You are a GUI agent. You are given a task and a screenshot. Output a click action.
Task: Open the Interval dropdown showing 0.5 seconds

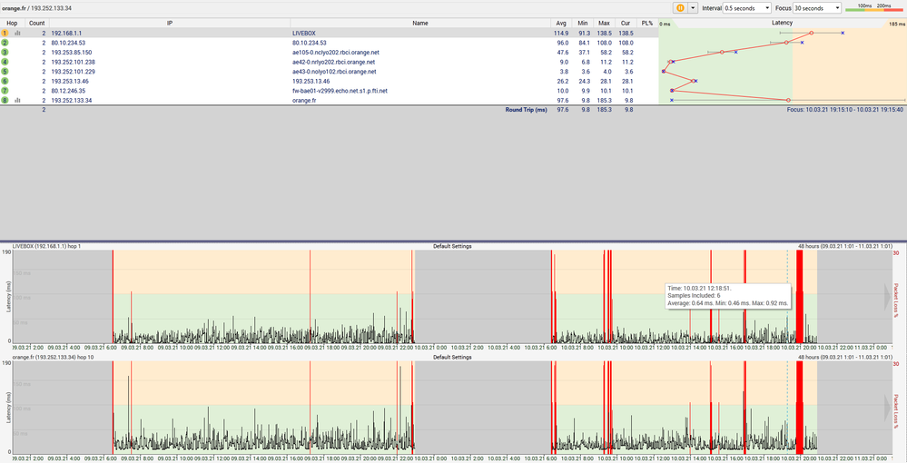tap(747, 8)
